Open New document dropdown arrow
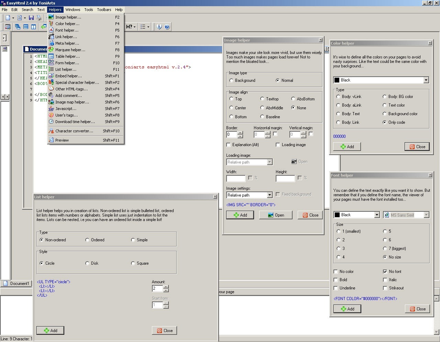The image size is (440, 342). [13, 18]
